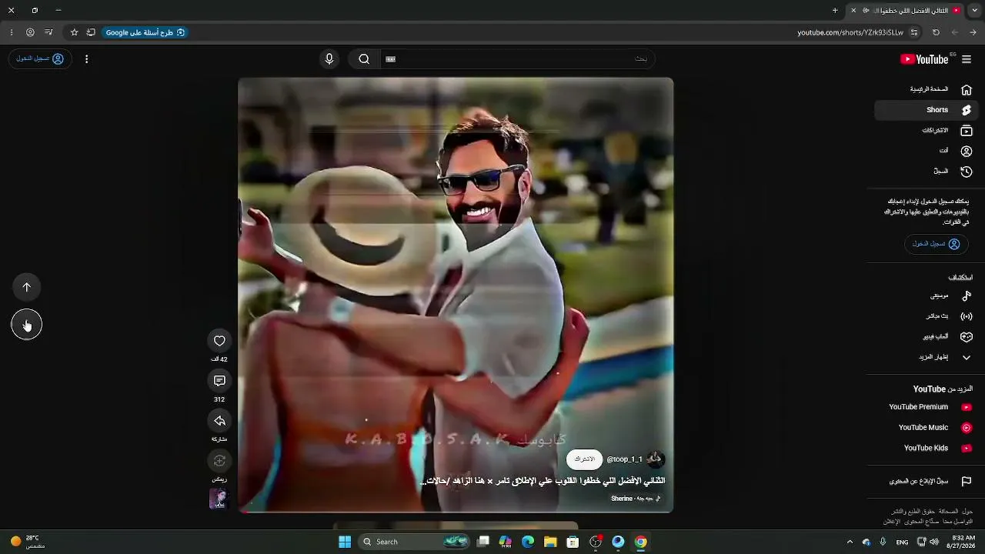The height and width of the screenshot is (554, 985).
Task: Click the Ask Google about this page chip
Action: (145, 32)
